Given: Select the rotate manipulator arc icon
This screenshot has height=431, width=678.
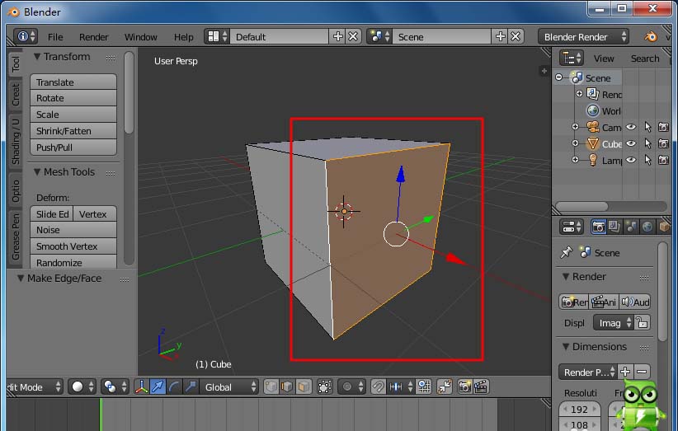Looking at the screenshot, I should coord(174,386).
